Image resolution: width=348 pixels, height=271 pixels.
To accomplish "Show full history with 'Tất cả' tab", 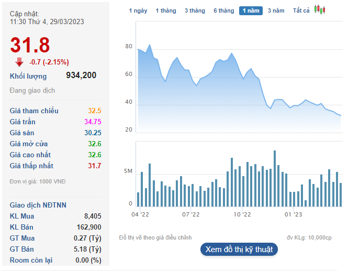I will tap(301, 10).
